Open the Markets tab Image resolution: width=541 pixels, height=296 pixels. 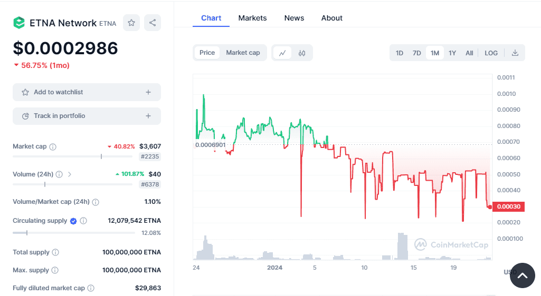(253, 18)
